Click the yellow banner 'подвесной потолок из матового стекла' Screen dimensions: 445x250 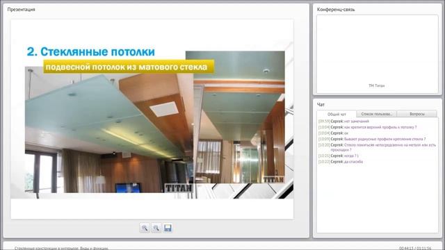(129, 67)
